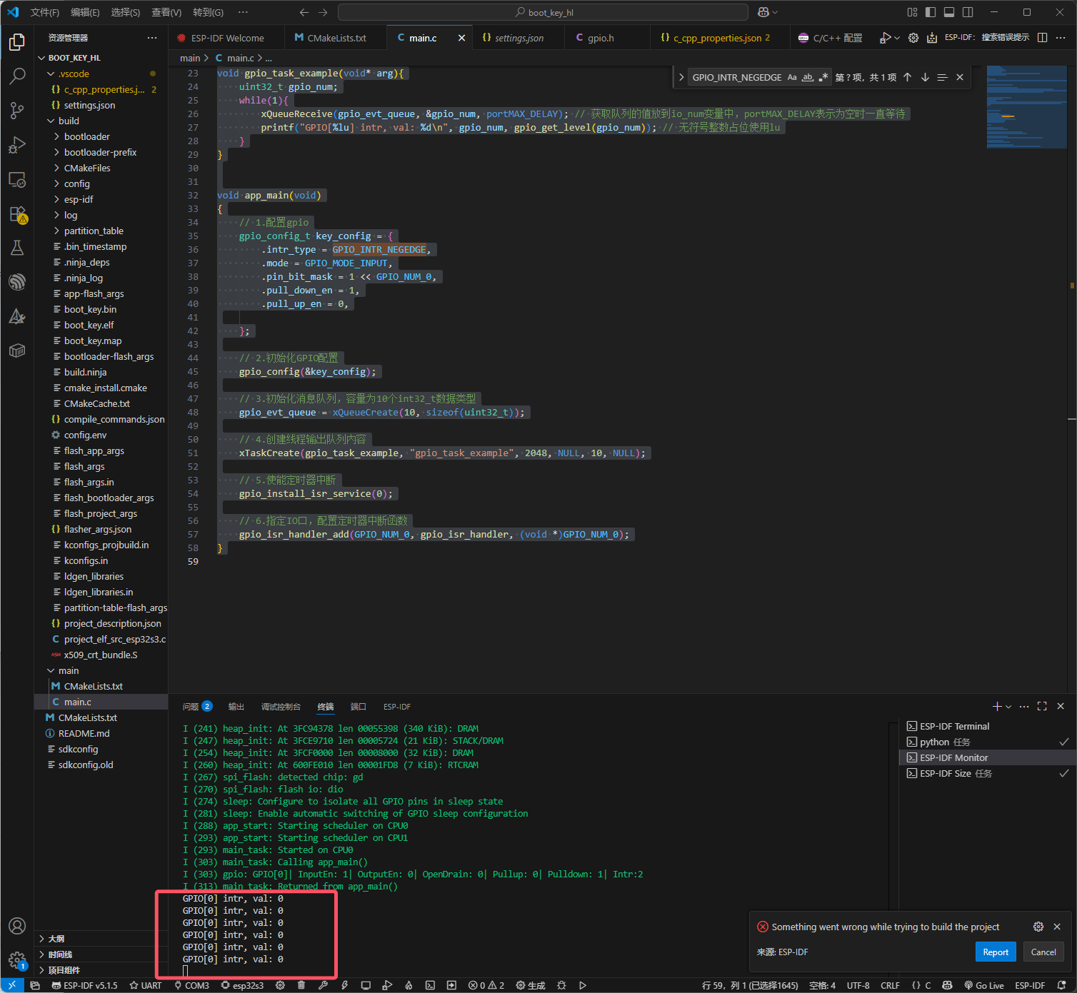Click the Build, Flash and Monitor flame icon
This screenshot has height=993, width=1077.
click(409, 985)
